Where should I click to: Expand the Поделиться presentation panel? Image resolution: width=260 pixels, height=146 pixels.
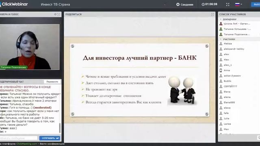click(x=212, y=15)
